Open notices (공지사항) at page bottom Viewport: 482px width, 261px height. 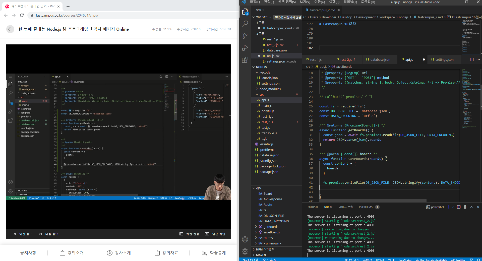click(24, 253)
